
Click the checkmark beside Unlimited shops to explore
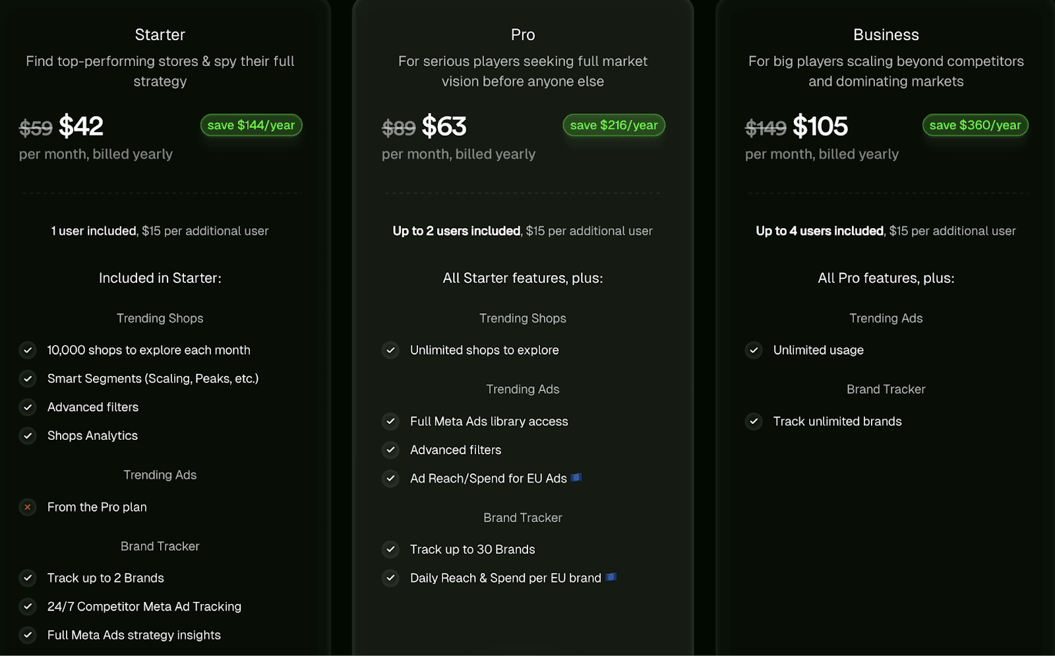click(x=390, y=350)
